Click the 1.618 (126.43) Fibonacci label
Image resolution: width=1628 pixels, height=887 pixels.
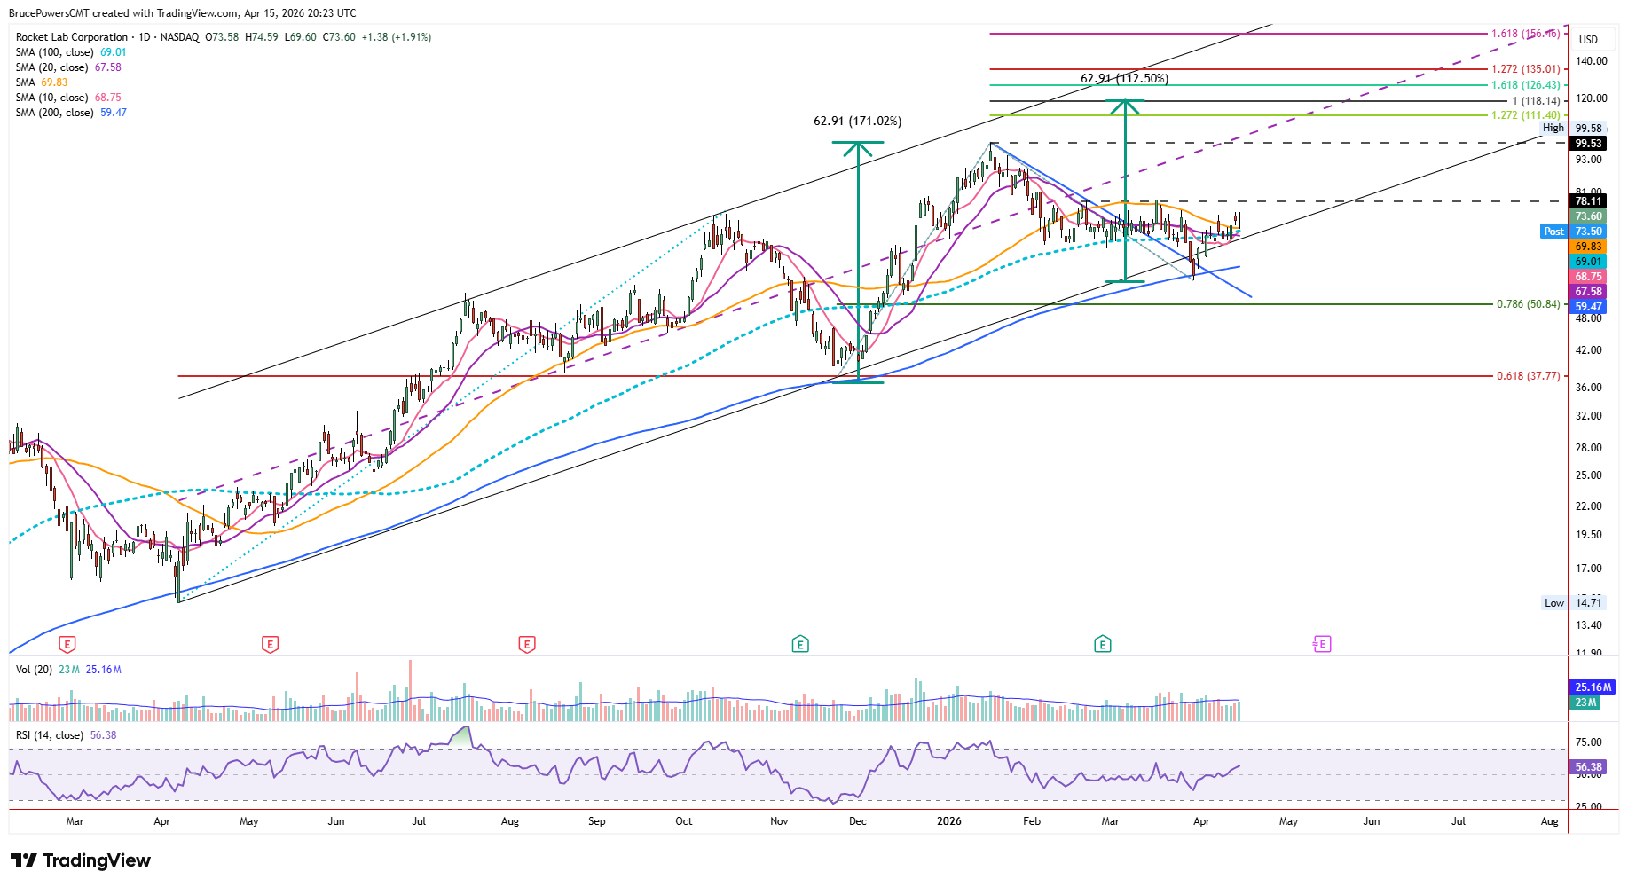pyautogui.click(x=1525, y=85)
